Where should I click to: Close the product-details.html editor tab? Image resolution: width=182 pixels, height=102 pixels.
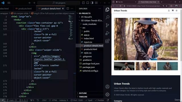[x=63, y=8]
